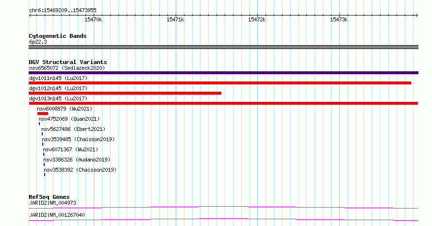The height and width of the screenshot is (226, 432).
Task: Open the nsv4752069 (Quan2021) label
Action: coord(69,119)
